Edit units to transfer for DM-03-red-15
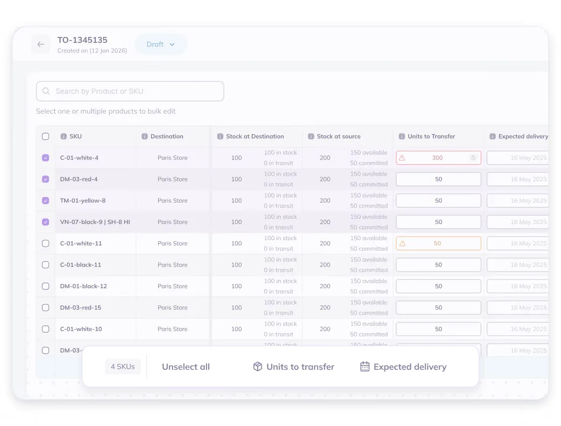Image resolution: width=561 pixels, height=426 pixels. click(x=438, y=307)
